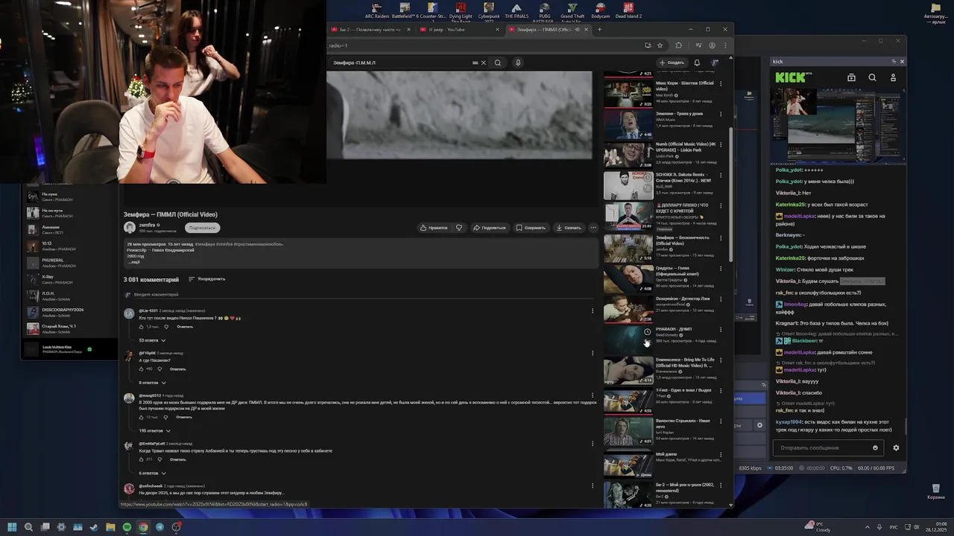Open a new Chrome tab
The image size is (954, 536).
pos(599,29)
